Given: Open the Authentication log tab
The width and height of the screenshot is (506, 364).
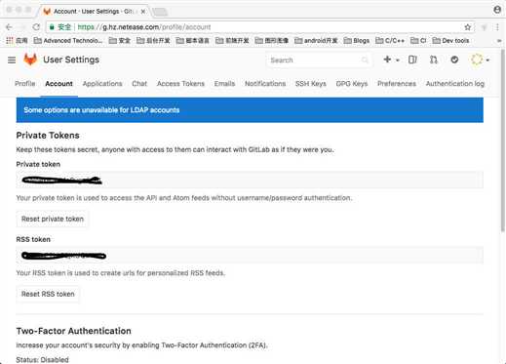Looking at the screenshot, I should tap(455, 84).
